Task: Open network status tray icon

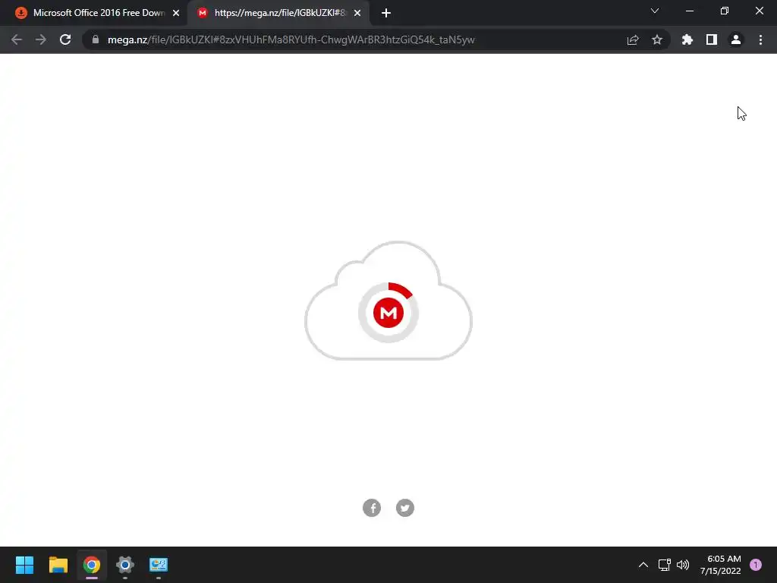Action: pyautogui.click(x=665, y=565)
